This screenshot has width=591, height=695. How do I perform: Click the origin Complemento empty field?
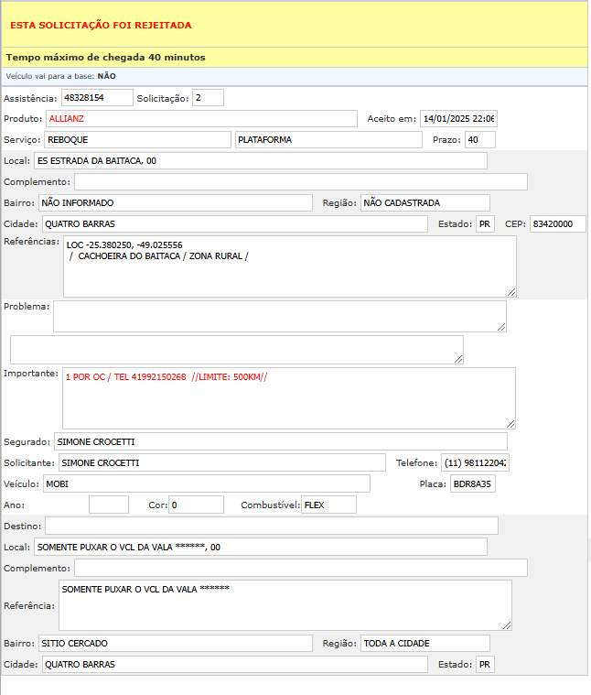[301, 181]
